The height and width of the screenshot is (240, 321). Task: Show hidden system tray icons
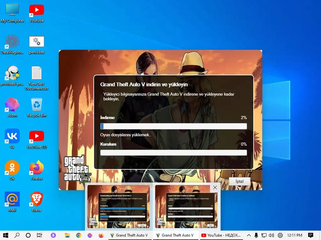click(249, 235)
